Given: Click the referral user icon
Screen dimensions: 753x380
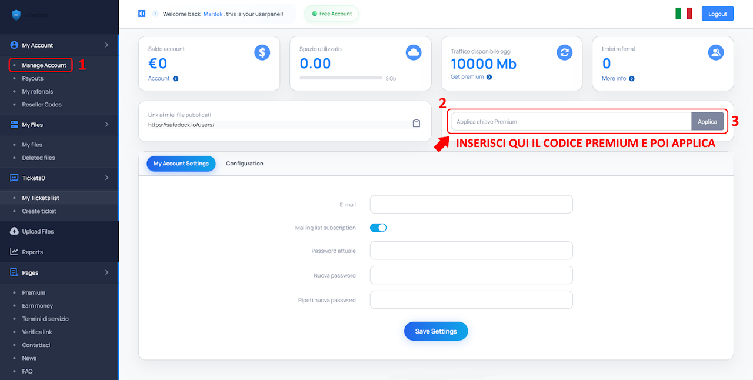Looking at the screenshot, I should 715,52.
